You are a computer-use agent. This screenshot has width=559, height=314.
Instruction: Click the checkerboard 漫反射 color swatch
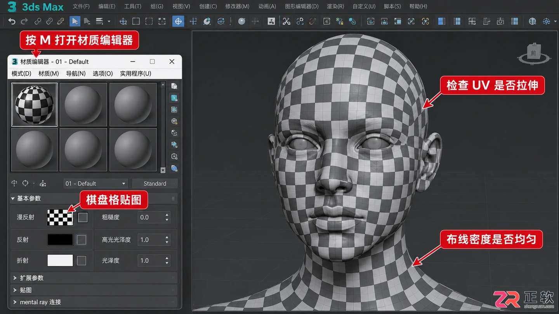[x=60, y=217]
